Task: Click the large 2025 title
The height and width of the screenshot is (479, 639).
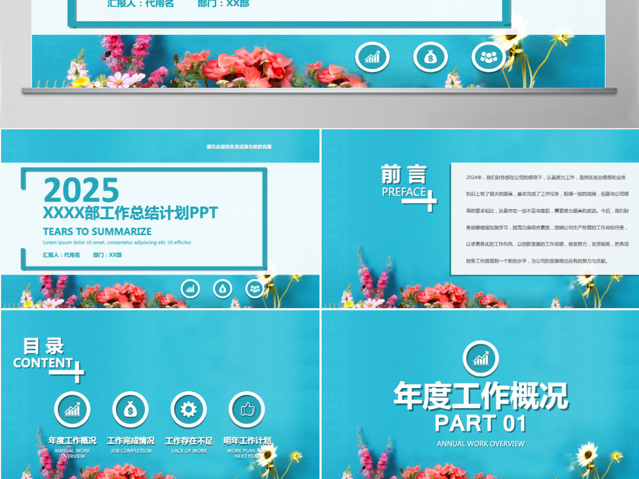Action: 81,191
